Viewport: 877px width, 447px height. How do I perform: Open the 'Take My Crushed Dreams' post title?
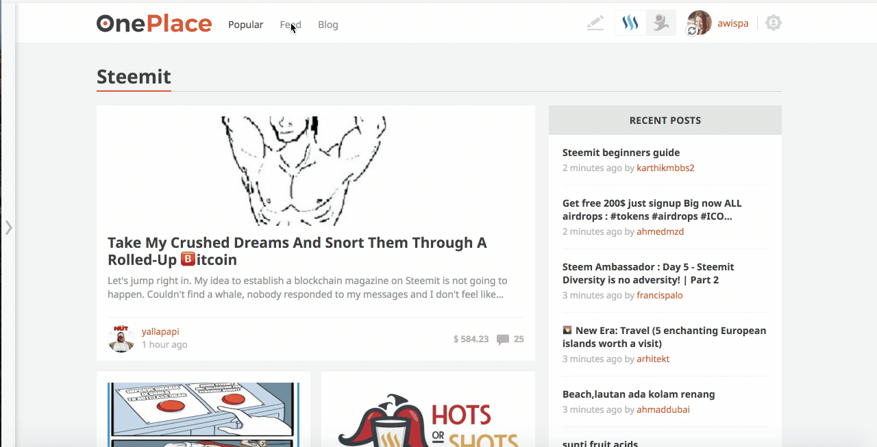(297, 251)
